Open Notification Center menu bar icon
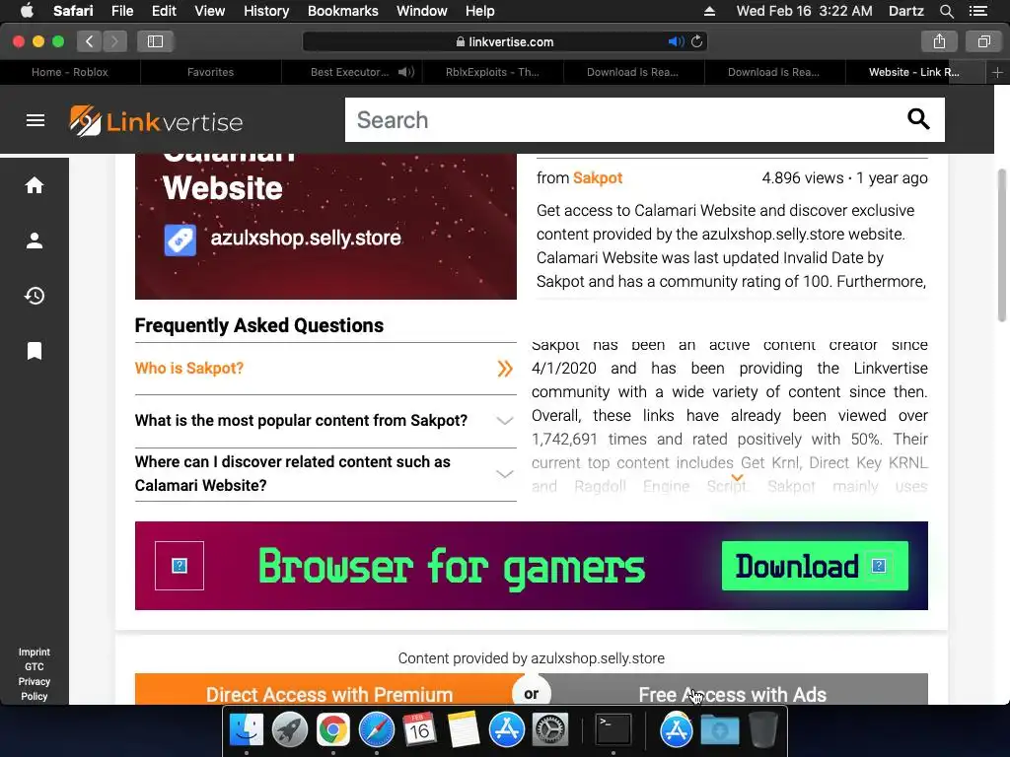Image resolution: width=1010 pixels, height=757 pixels. (977, 11)
